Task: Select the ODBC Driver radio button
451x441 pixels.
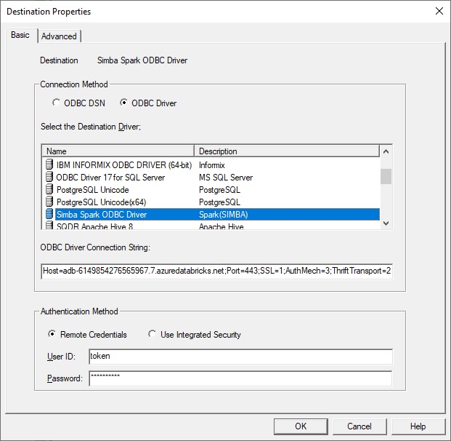Action: [123, 103]
